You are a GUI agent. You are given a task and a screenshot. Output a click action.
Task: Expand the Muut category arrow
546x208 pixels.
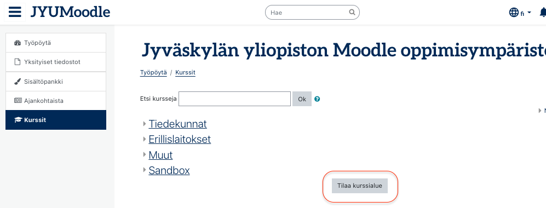[x=145, y=155]
